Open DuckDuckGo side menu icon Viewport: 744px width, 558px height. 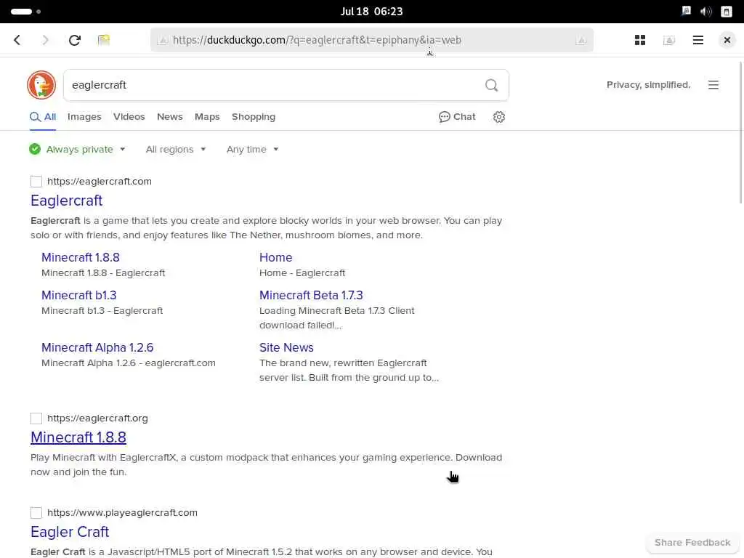pos(713,85)
